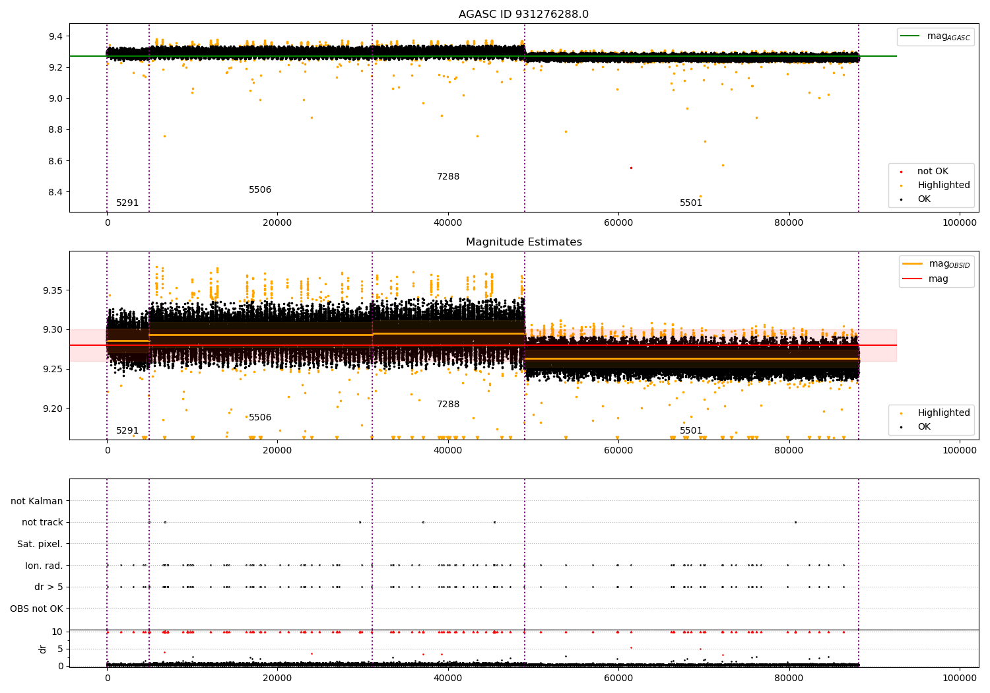Click isolated red 'not OK' point near 8.55
This screenshot has height=693, width=990.
(x=631, y=168)
